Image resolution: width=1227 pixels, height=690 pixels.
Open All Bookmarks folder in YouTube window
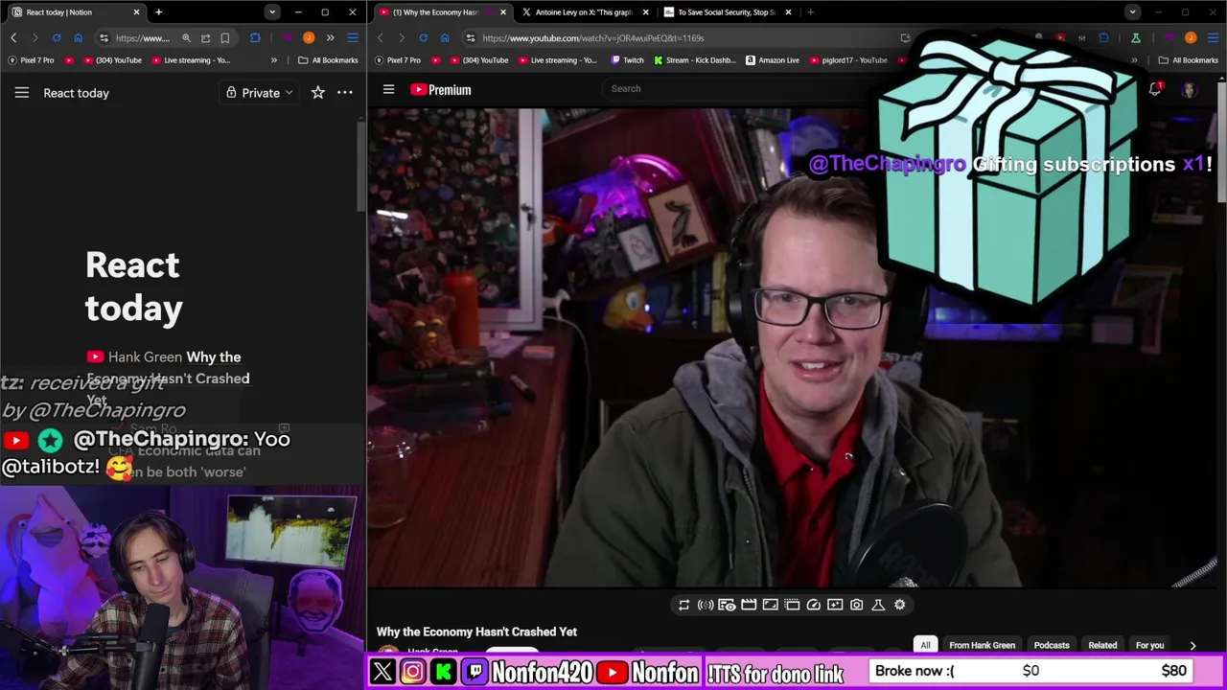(1188, 60)
